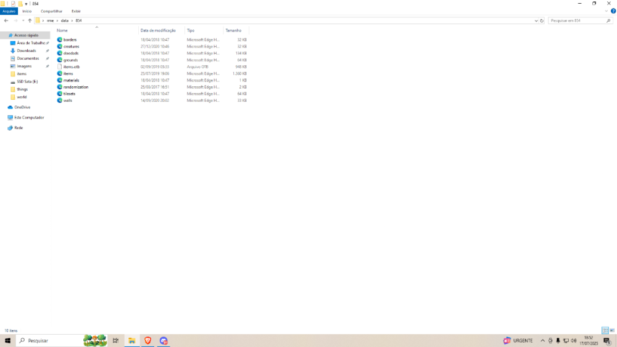Image resolution: width=617 pixels, height=347 pixels.
Task: Jump to the data folder in breadcrumb
Action: click(x=64, y=20)
